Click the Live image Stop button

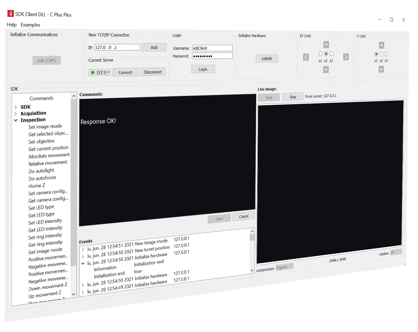293,97
